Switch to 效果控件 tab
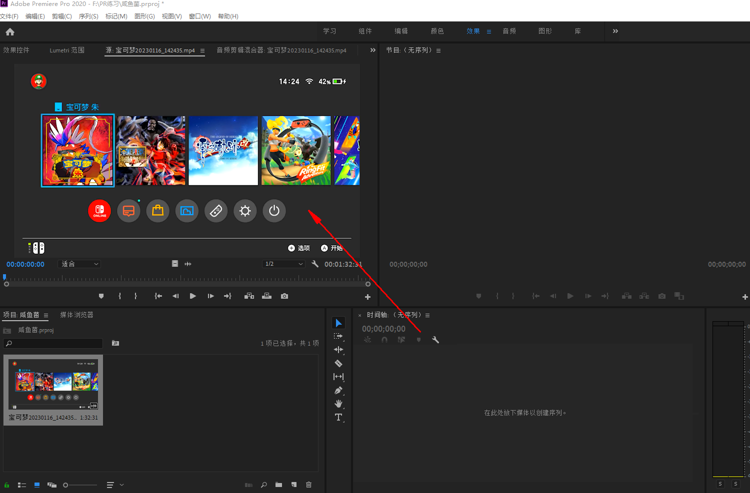Viewport: 750px width, 493px height. click(x=16, y=50)
